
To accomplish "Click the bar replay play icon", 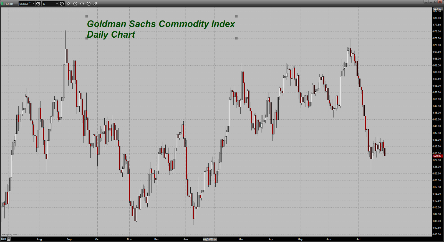I will pyautogui.click(x=82, y=4).
